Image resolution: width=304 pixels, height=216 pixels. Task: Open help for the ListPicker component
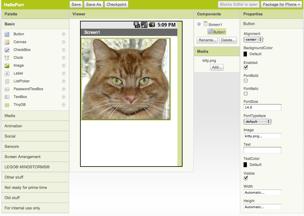pos(63,81)
